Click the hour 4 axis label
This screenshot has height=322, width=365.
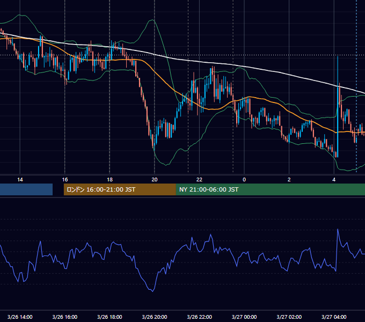tap(334, 180)
